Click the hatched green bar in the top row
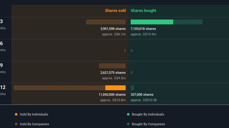This screenshot has height=128, width=229. coord(187,22)
